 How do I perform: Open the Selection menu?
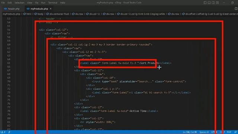coord(19,3)
